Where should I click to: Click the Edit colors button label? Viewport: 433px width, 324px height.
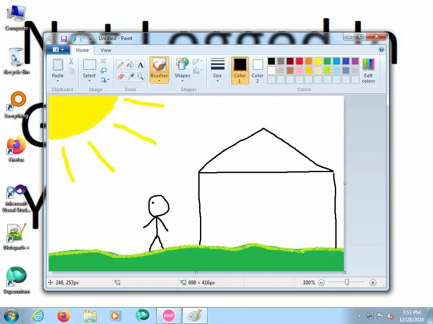(x=368, y=78)
